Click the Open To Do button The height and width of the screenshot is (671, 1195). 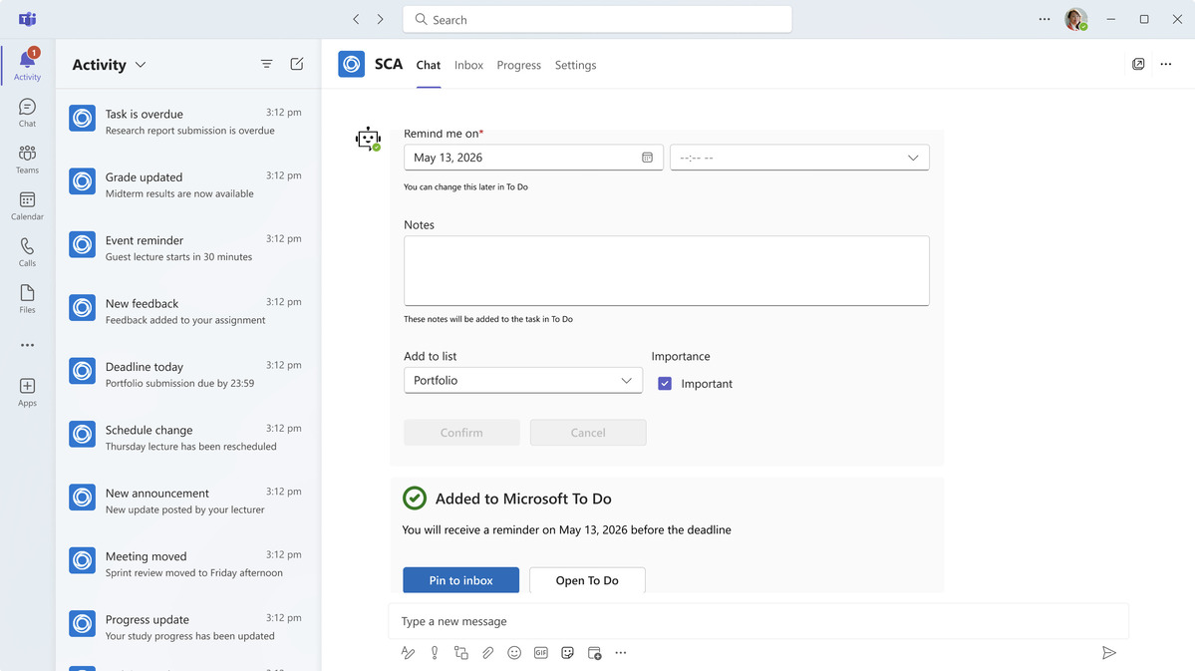coord(588,580)
